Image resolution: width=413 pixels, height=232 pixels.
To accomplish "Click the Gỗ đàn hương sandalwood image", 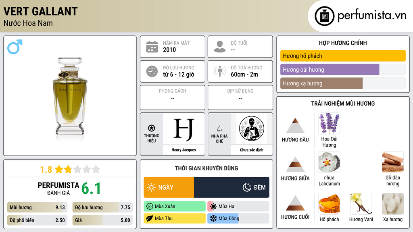I will 393,162.
